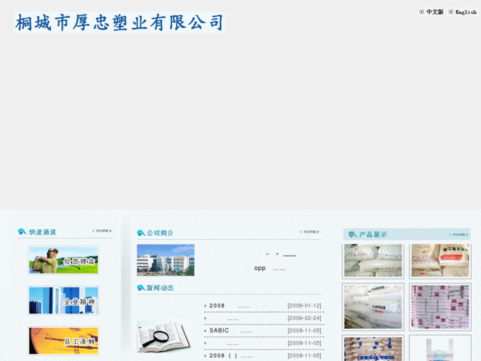Open MORE link in 产品展示 section
The height and width of the screenshot is (361, 481).
click(459, 234)
